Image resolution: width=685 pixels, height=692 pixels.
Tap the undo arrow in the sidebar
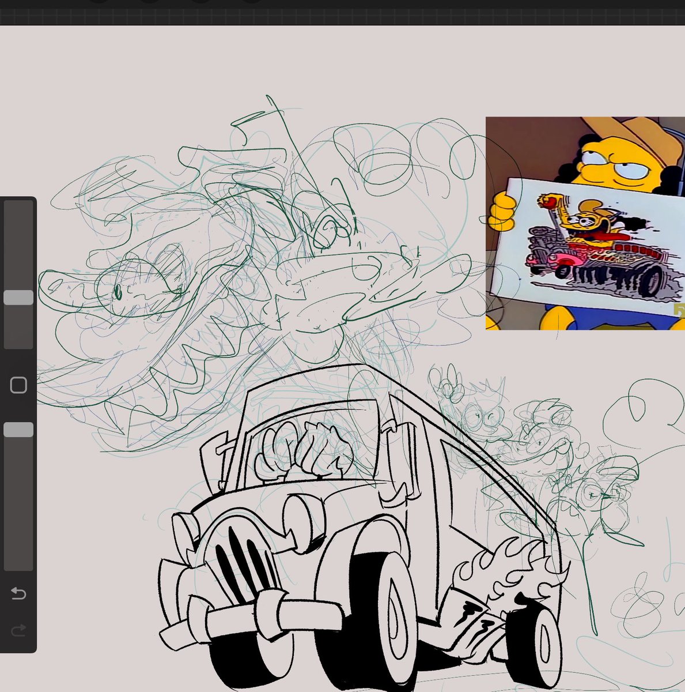(x=18, y=593)
